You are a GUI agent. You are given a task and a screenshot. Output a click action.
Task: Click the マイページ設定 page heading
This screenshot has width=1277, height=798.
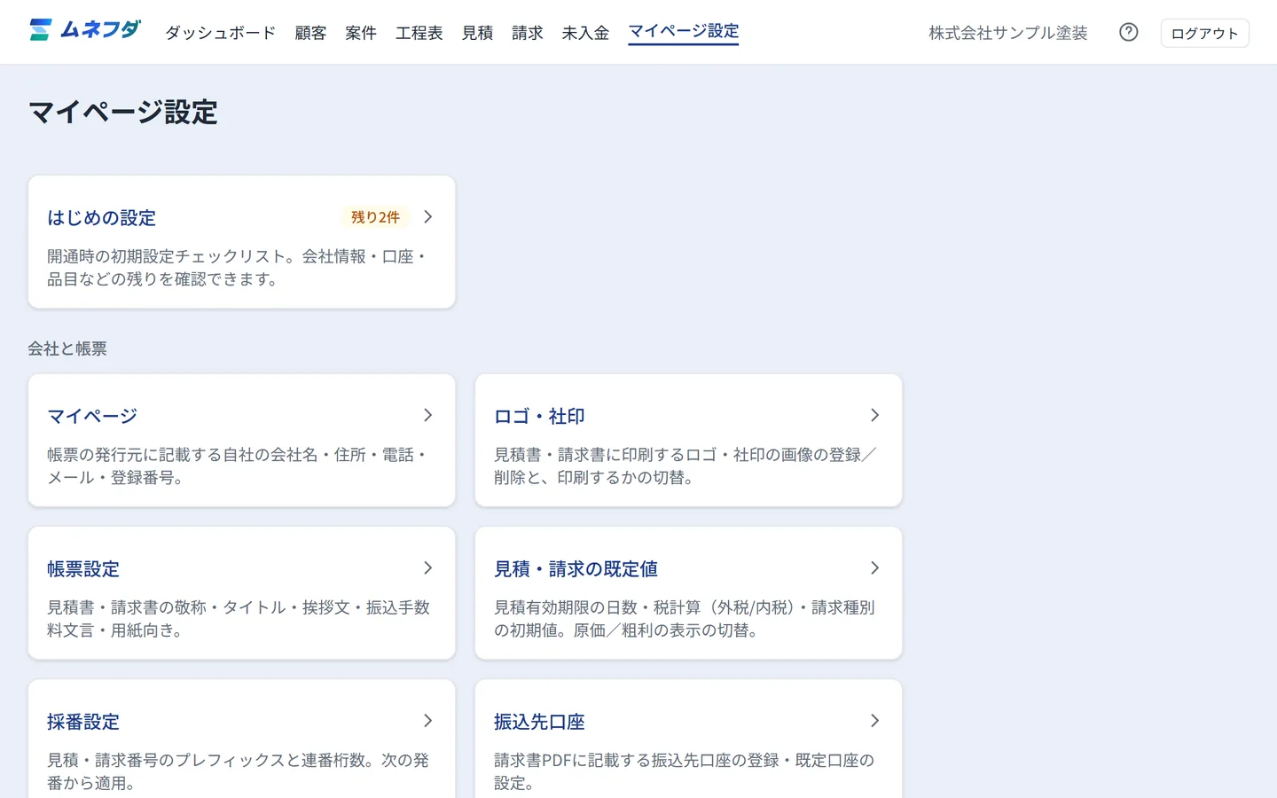coord(123,113)
